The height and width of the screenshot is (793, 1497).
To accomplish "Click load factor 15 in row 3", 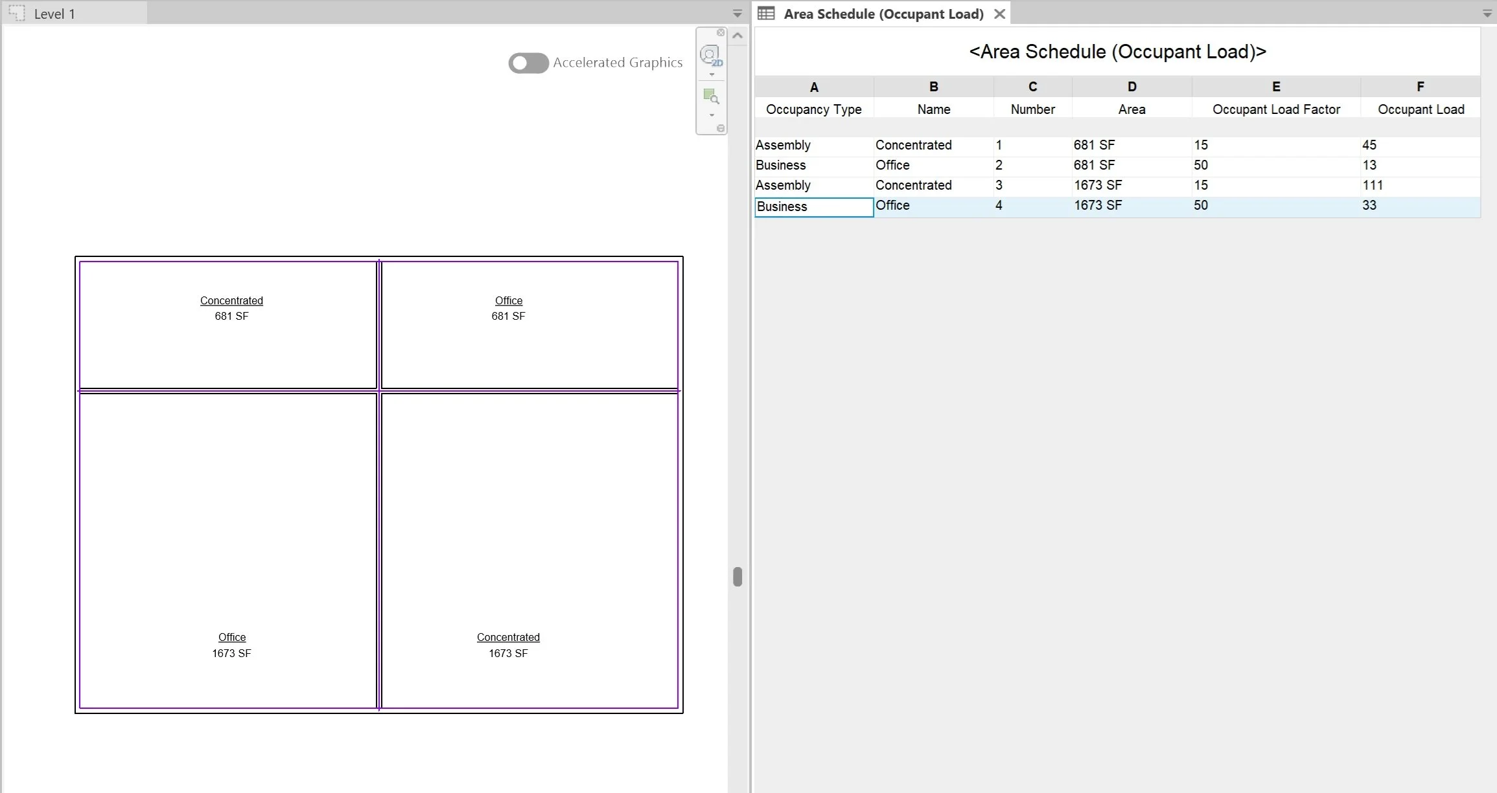I will (x=1276, y=186).
